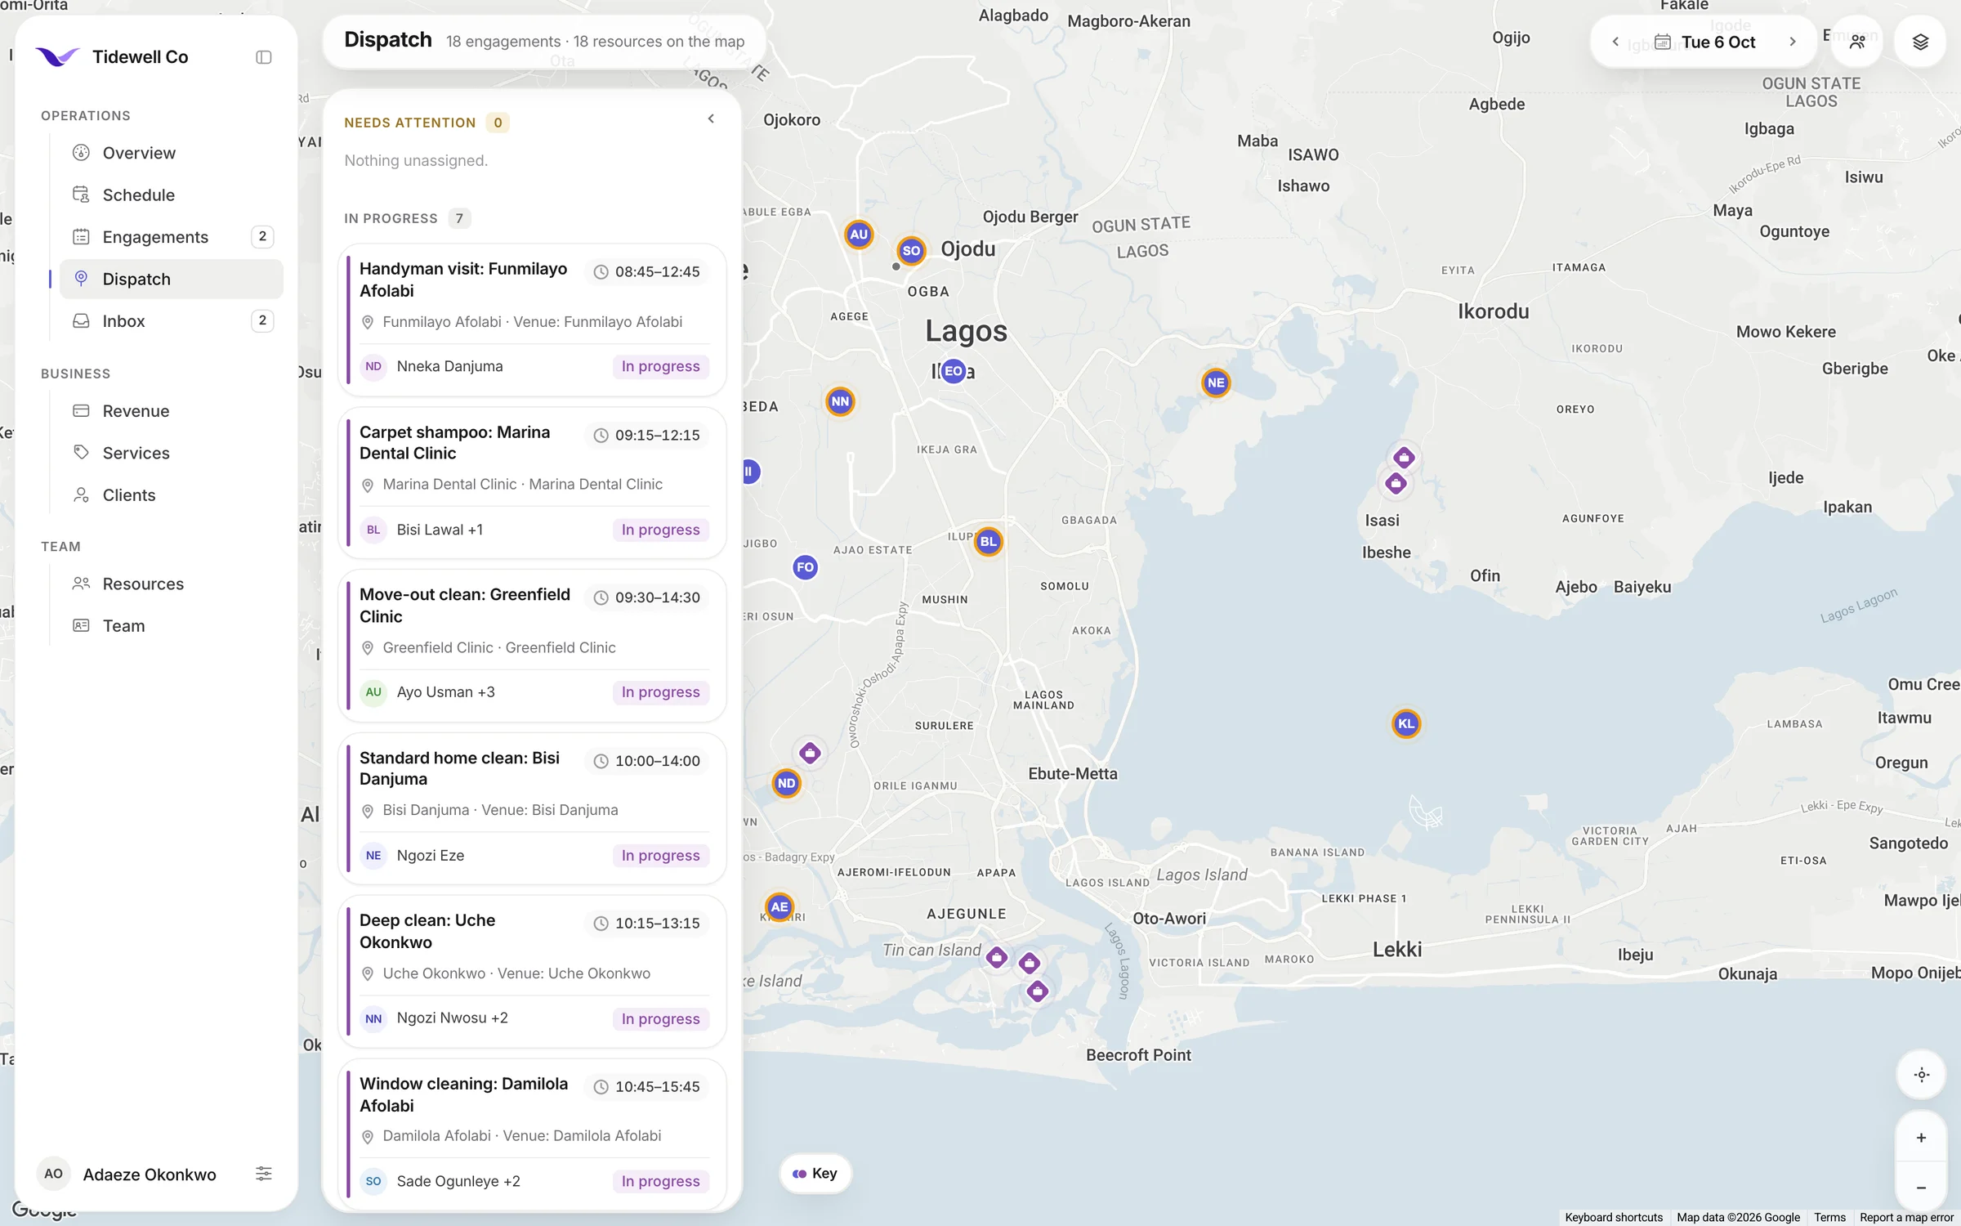Open Report a map error link
Screen dimensions: 1961x1226
click(1906, 1217)
